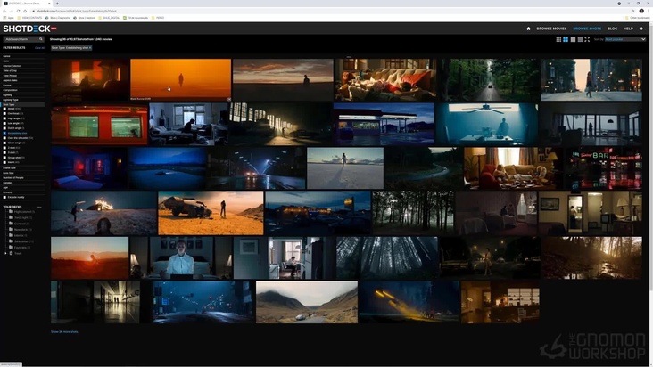Expand the Aspect Ratio filter
The image size is (653, 367).
coord(23,81)
